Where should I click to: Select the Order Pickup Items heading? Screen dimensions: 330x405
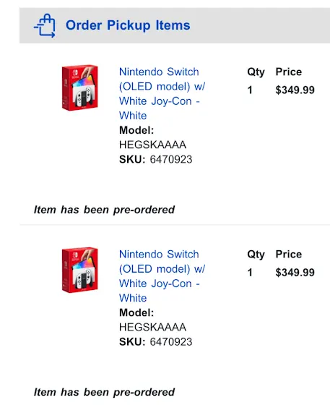click(x=128, y=25)
